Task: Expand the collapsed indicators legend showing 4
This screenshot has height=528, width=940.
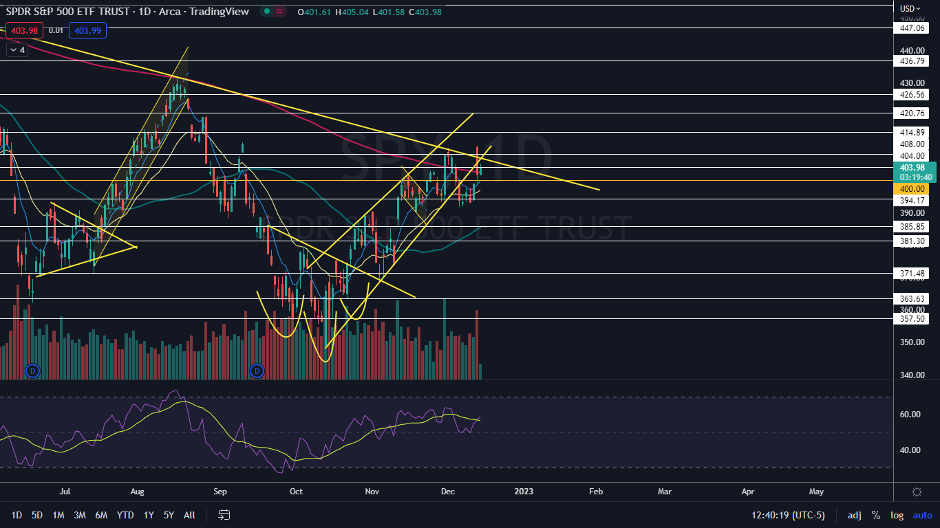Action: tap(17, 50)
